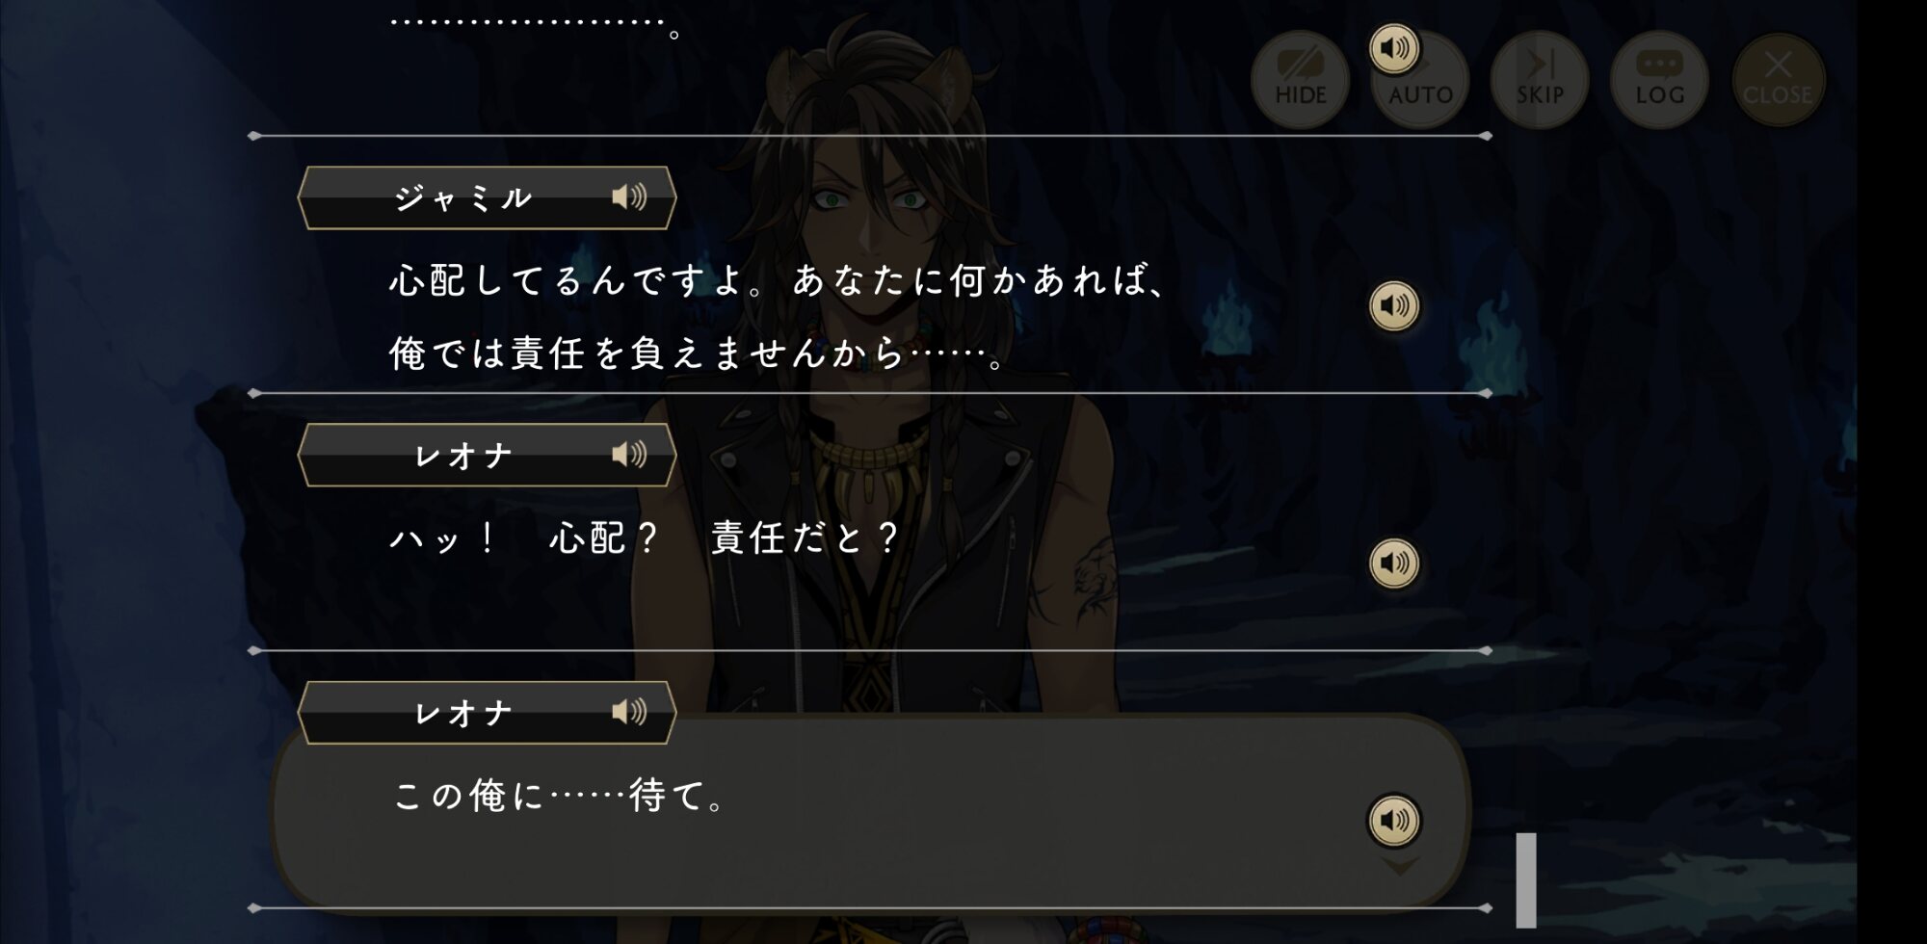Replay audio for 心配してるんですよ line
Image resolution: width=1927 pixels, height=944 pixels.
pyautogui.click(x=1394, y=305)
